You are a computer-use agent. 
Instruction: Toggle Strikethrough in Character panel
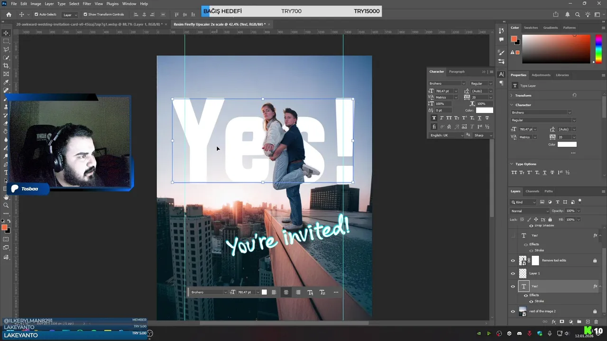click(x=487, y=118)
